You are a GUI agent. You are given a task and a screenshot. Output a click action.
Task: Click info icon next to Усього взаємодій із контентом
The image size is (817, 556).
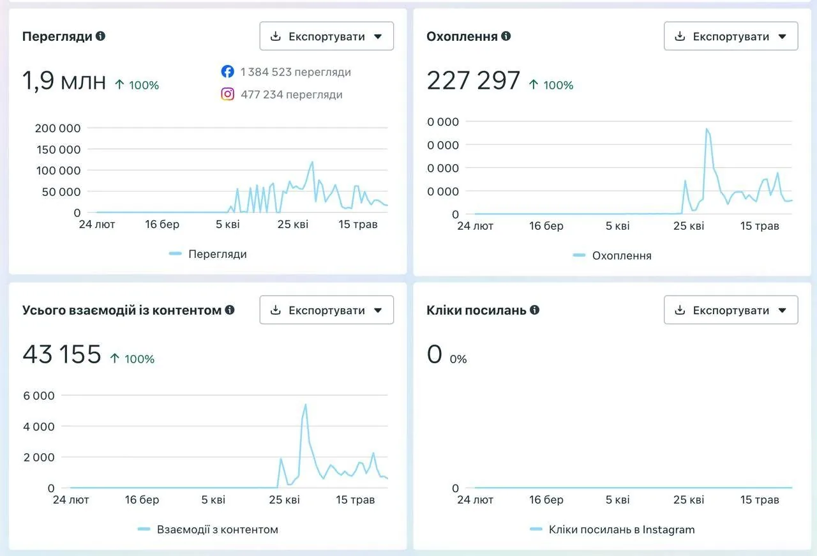pyautogui.click(x=230, y=310)
